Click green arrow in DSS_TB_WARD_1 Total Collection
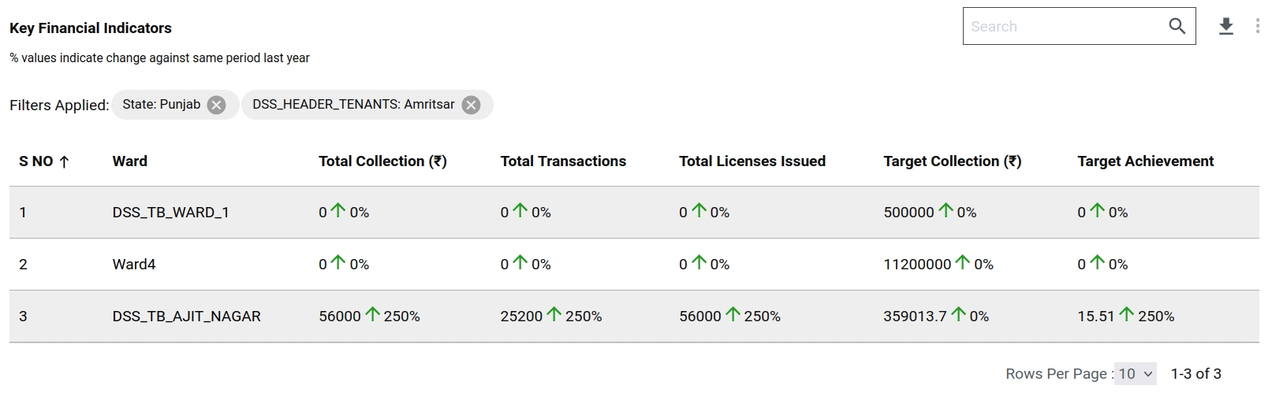 338,210
